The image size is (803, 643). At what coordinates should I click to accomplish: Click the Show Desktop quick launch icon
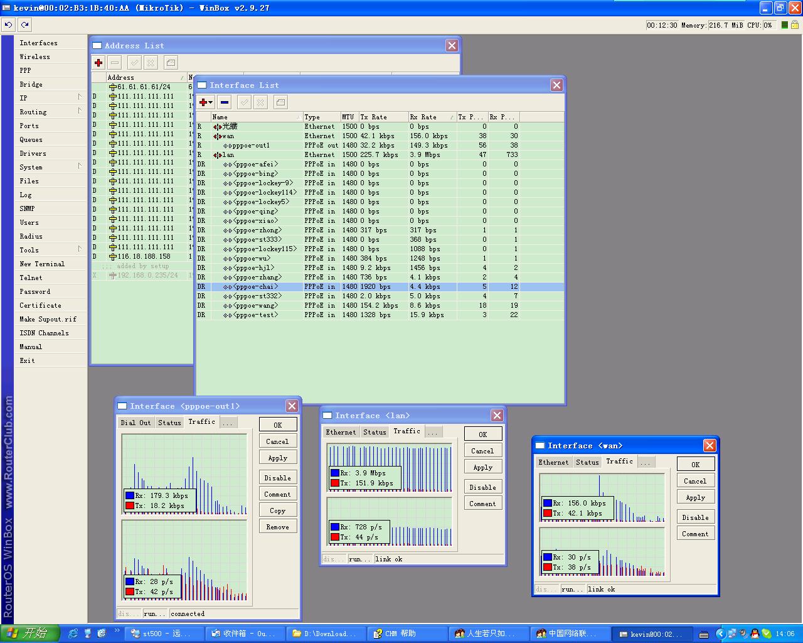pyautogui.click(x=88, y=633)
